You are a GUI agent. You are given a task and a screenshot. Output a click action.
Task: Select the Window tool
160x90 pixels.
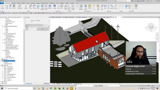[x=14, y=7]
